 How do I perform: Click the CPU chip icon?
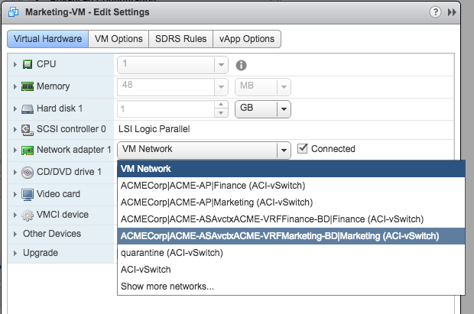[x=28, y=64]
